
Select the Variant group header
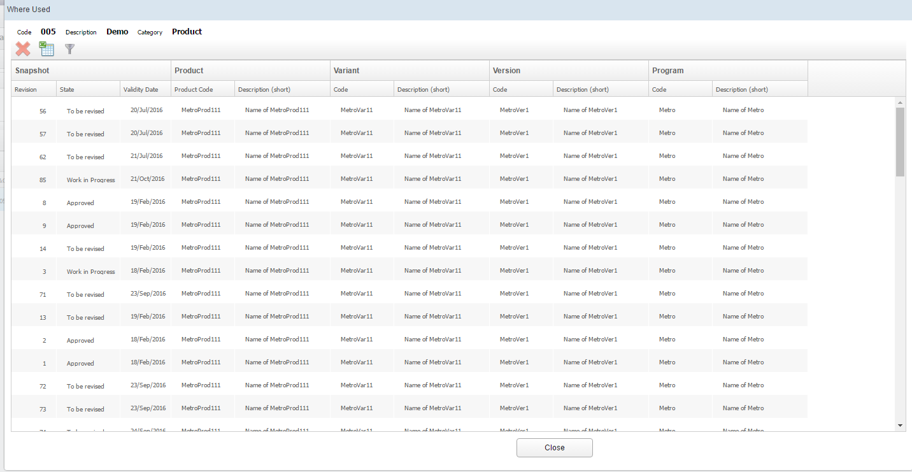pyautogui.click(x=346, y=71)
